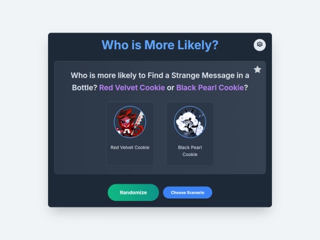Click purple Red Velvet Cookie name in question
This screenshot has height=240, width=320.
[x=132, y=88]
